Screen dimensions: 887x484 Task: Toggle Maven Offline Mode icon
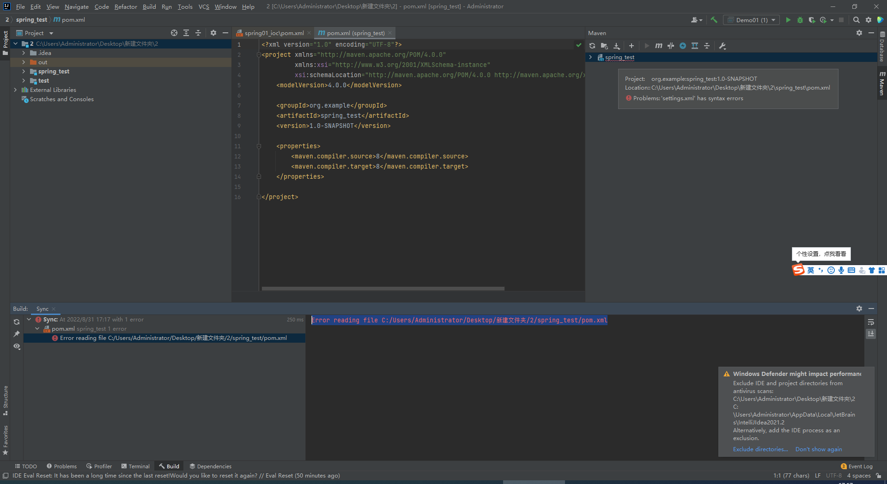pos(671,46)
